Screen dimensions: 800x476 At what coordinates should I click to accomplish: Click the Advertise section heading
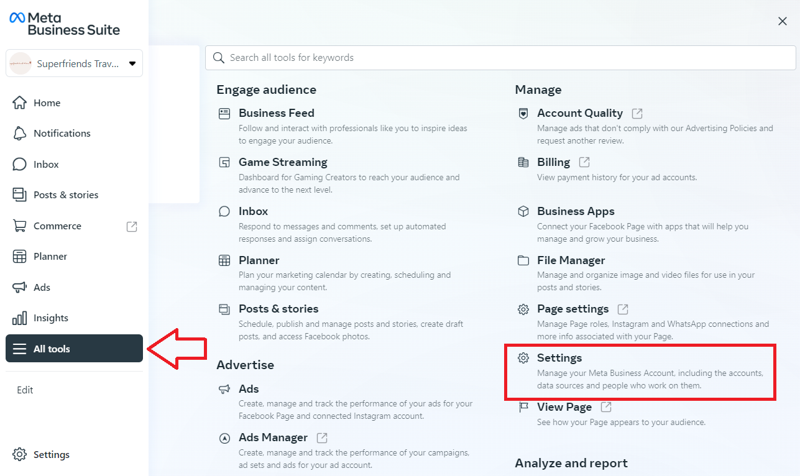tap(245, 365)
